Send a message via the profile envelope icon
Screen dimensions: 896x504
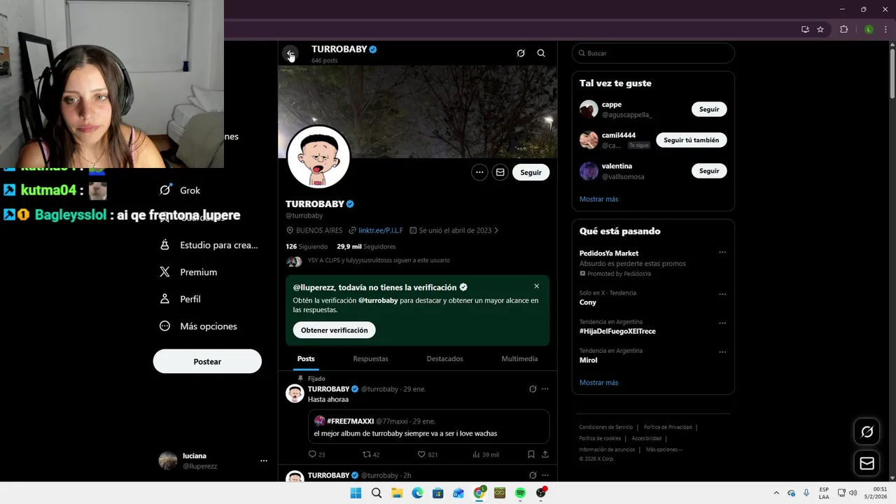[500, 172]
